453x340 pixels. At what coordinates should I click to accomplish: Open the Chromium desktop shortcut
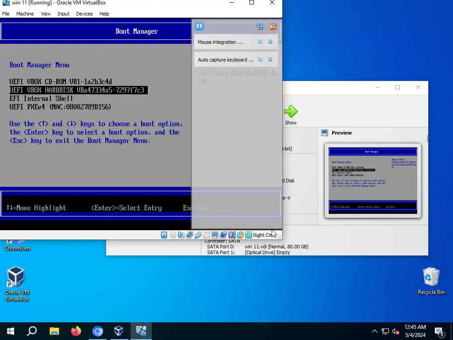tap(17, 245)
